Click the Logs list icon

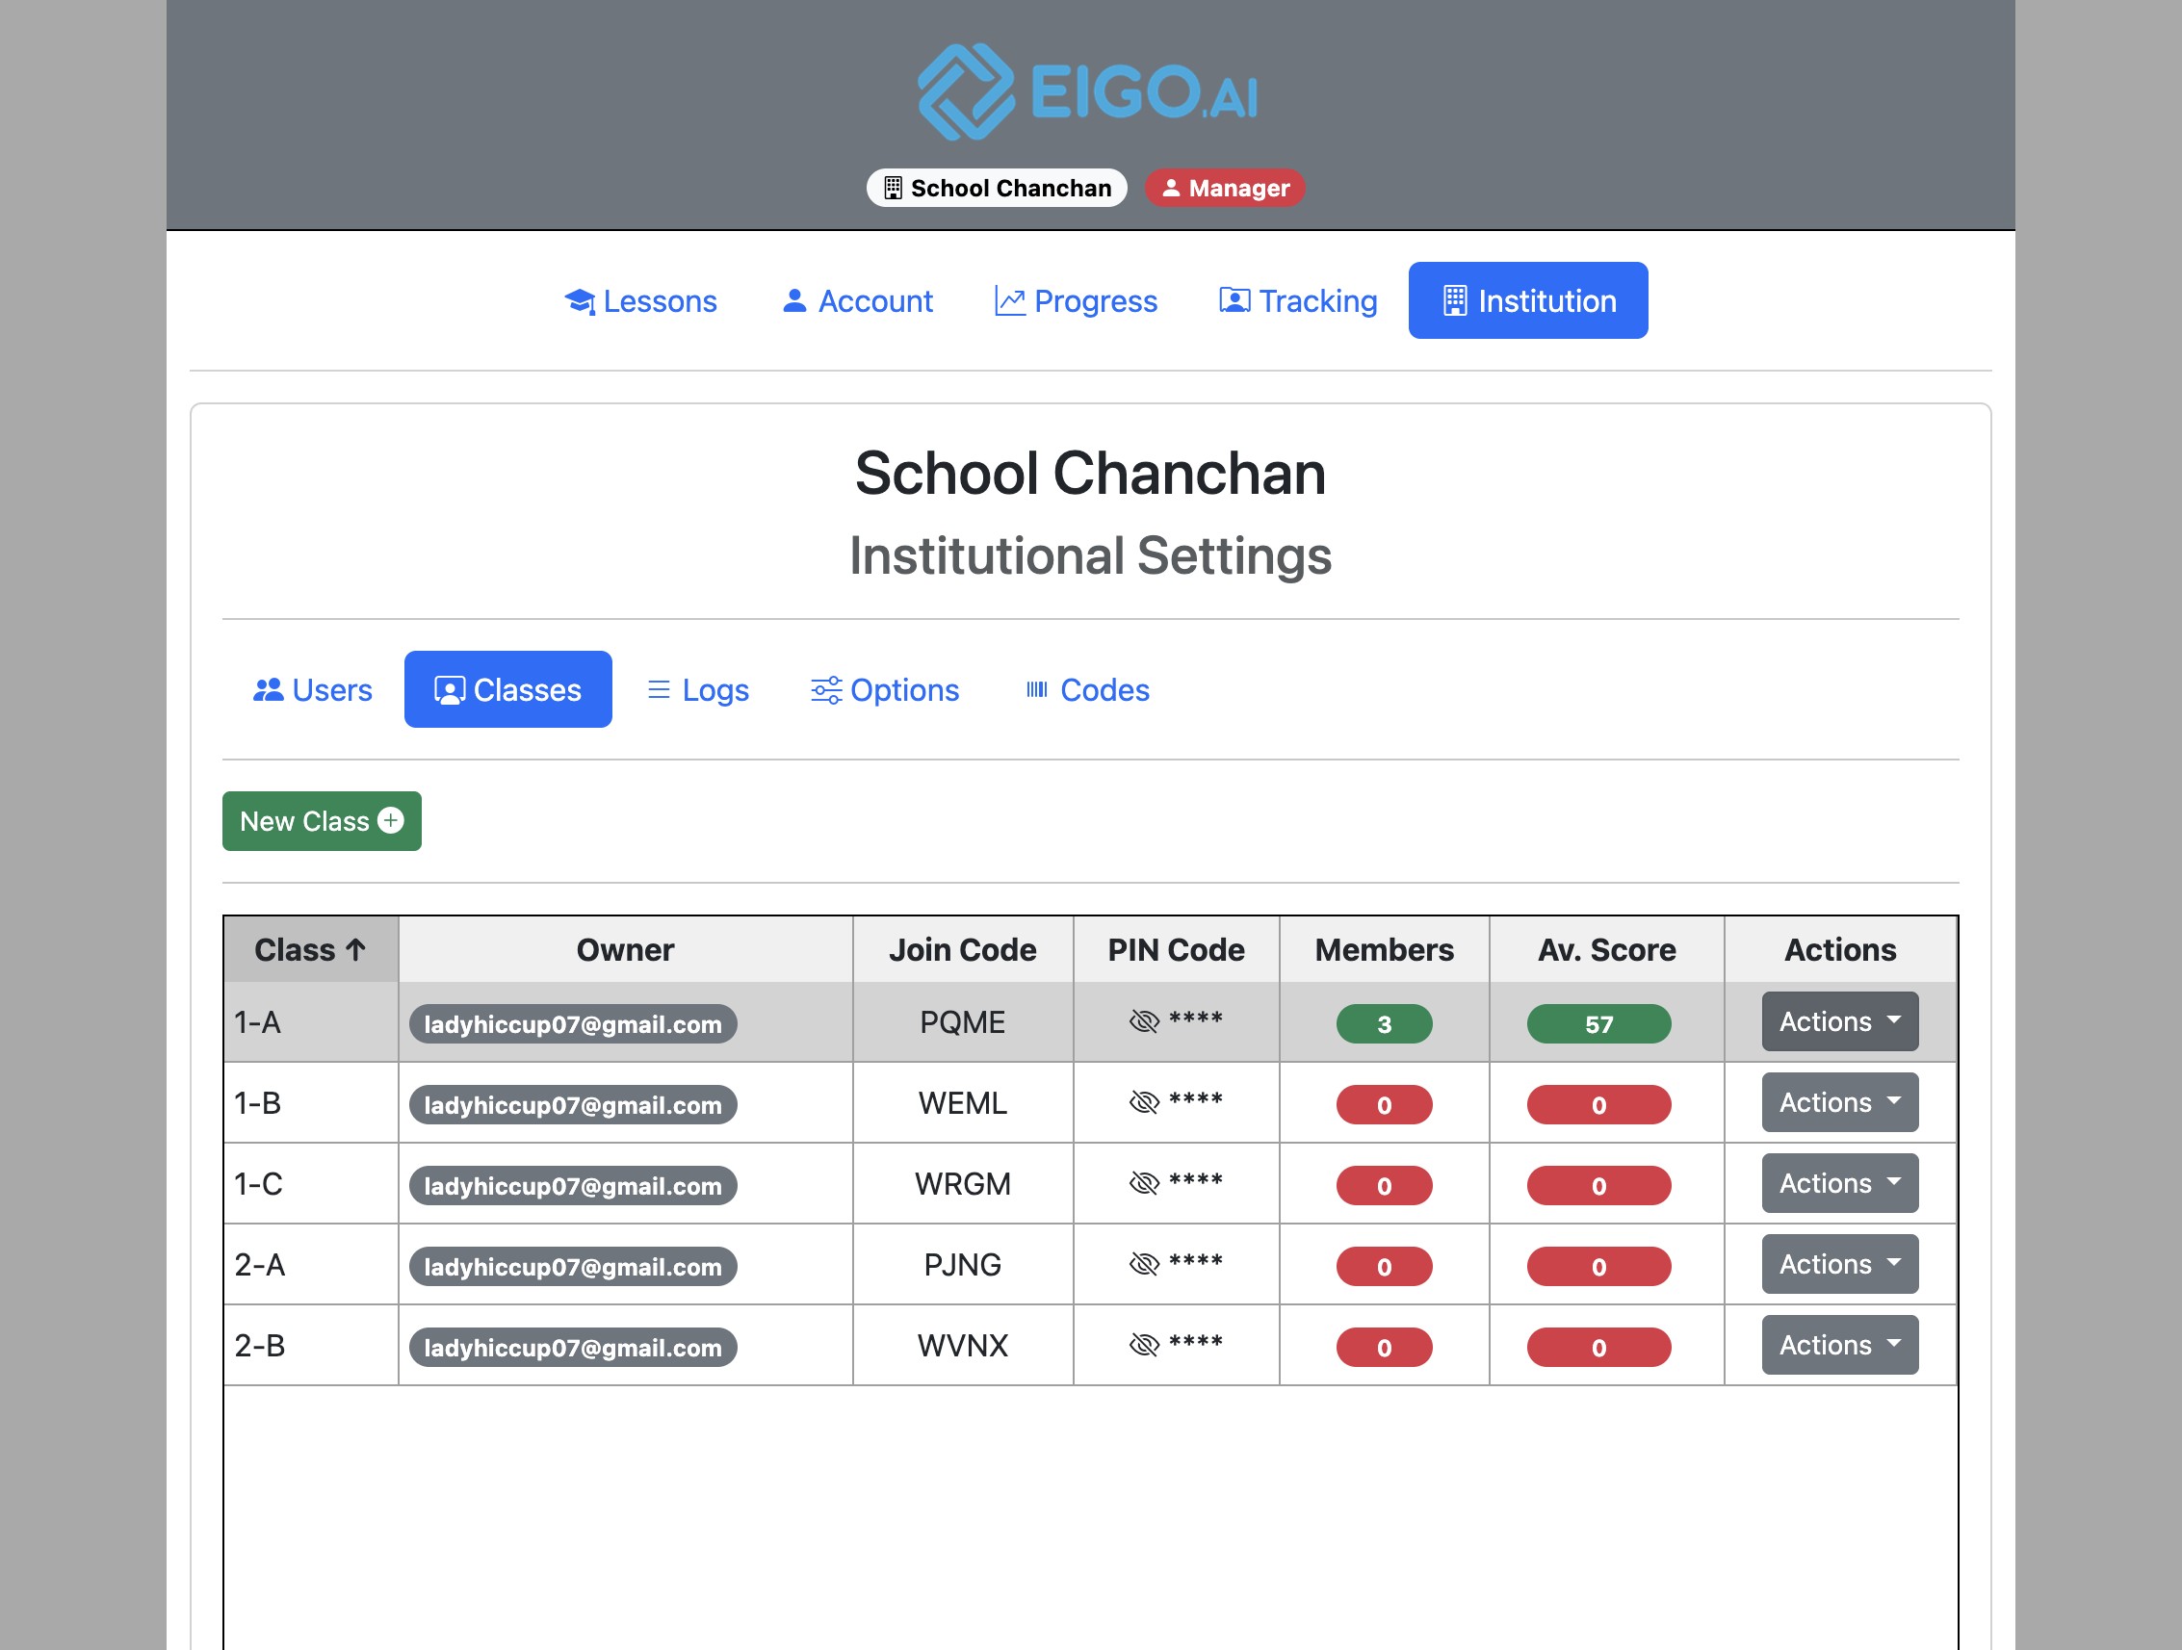[x=658, y=689]
